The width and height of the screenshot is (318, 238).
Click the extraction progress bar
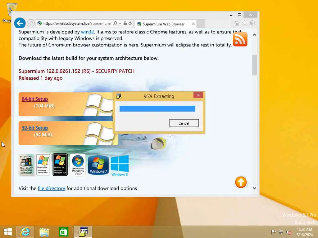click(x=159, y=108)
